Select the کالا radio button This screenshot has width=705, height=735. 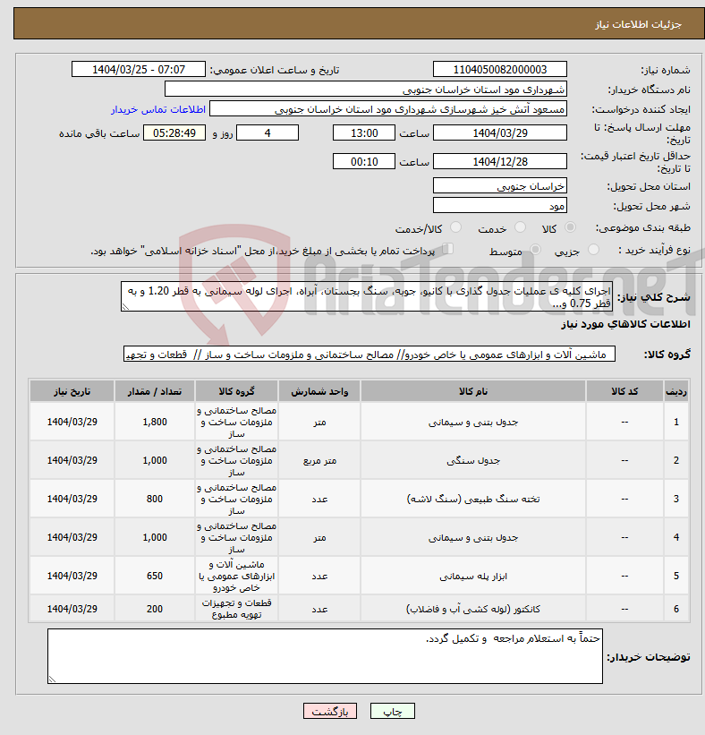click(570, 227)
